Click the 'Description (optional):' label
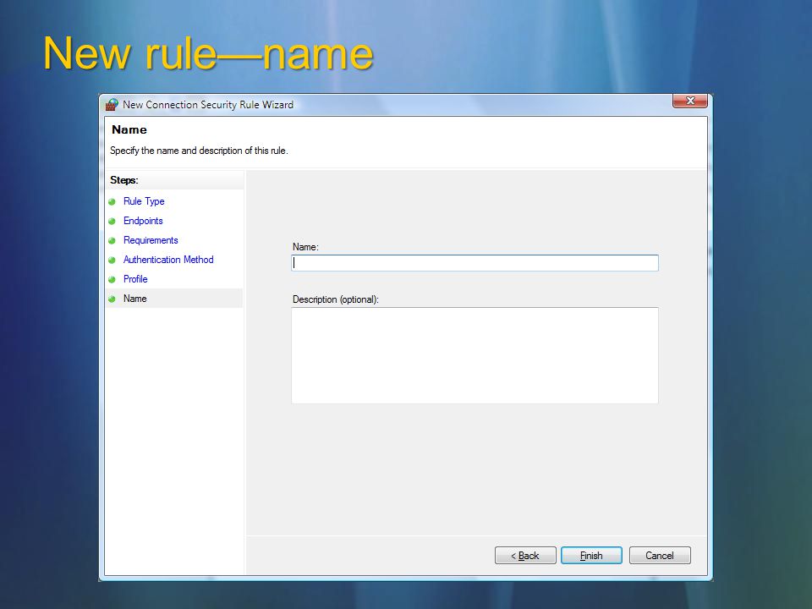The height and width of the screenshot is (609, 812). click(336, 299)
